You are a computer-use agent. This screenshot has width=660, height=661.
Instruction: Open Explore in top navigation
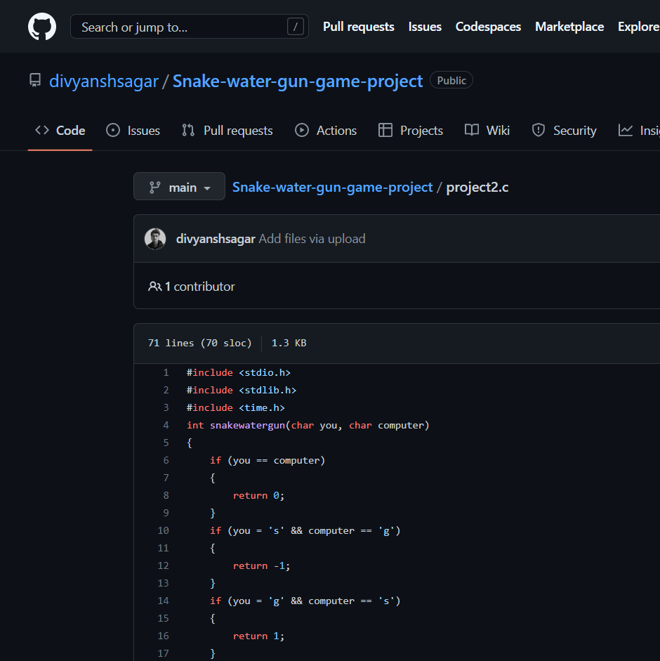pyautogui.click(x=638, y=27)
